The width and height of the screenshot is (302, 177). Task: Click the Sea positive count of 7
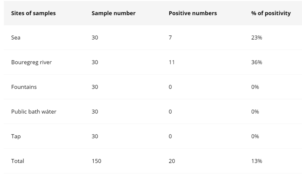170,38
